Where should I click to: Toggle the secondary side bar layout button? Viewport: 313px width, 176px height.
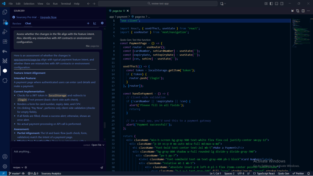point(282,3)
